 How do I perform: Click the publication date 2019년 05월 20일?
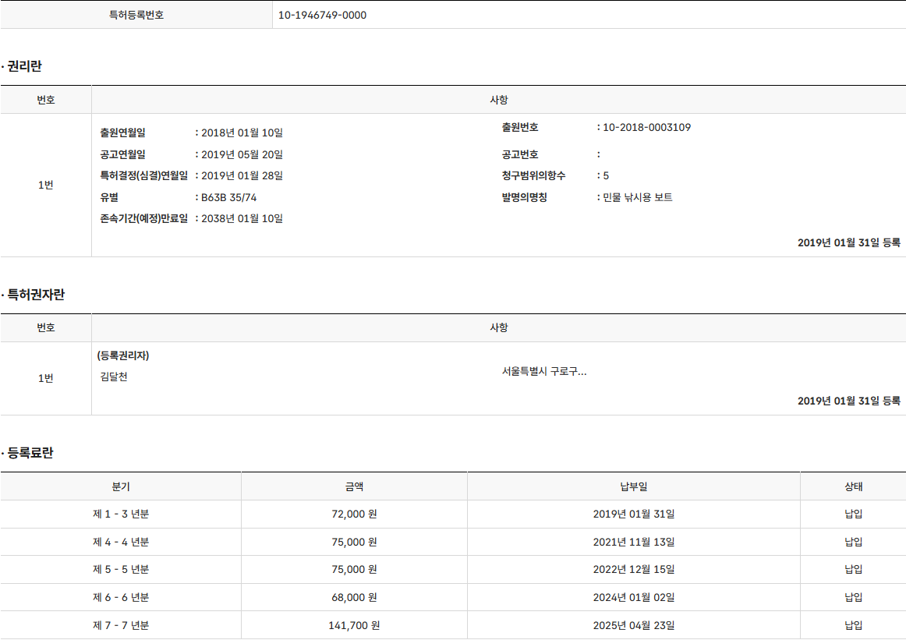click(x=242, y=154)
